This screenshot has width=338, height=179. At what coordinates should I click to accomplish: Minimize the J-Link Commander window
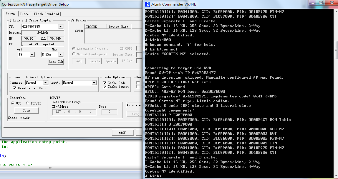coord(313,3)
